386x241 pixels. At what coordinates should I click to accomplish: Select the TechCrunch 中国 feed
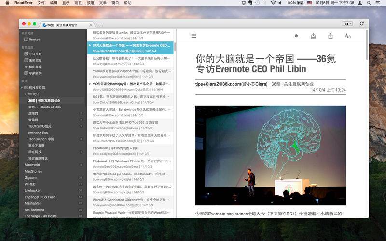coord(41,139)
